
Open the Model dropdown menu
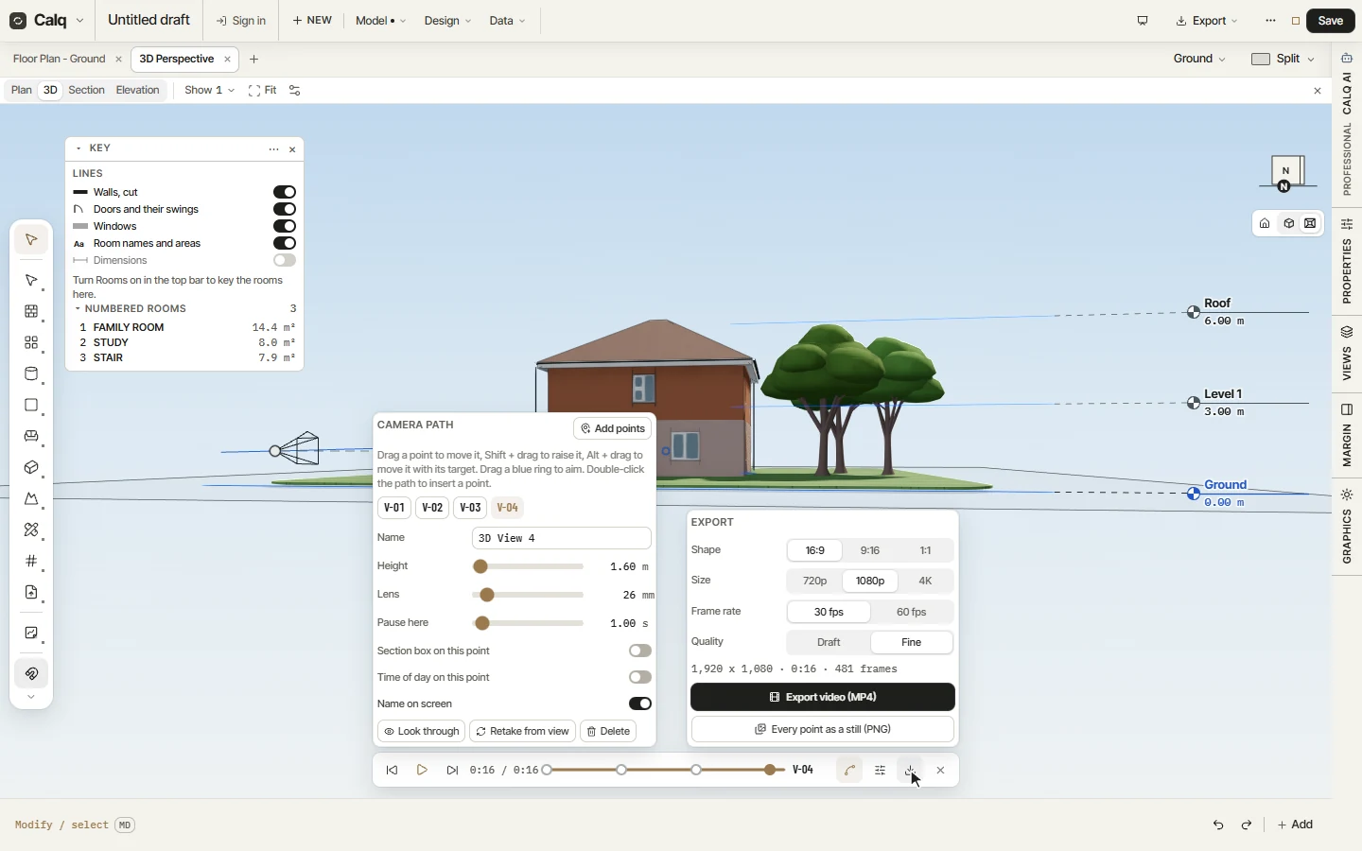pyautogui.click(x=381, y=21)
